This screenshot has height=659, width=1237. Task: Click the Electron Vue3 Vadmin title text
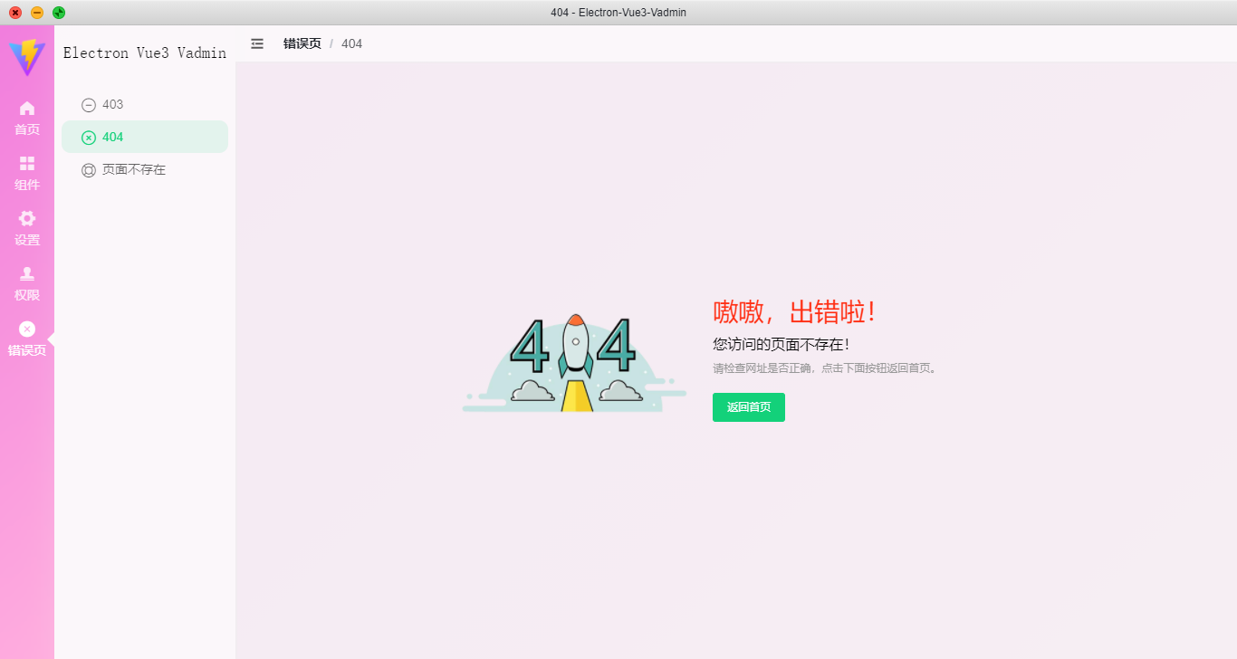point(144,53)
